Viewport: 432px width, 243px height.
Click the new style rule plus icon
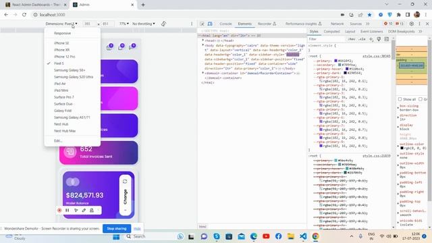click(371, 39)
